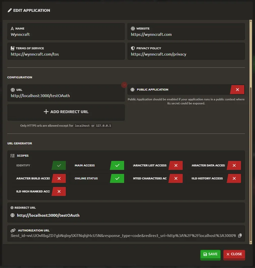
Task: Click the Website globe icon
Action: click(133, 29)
